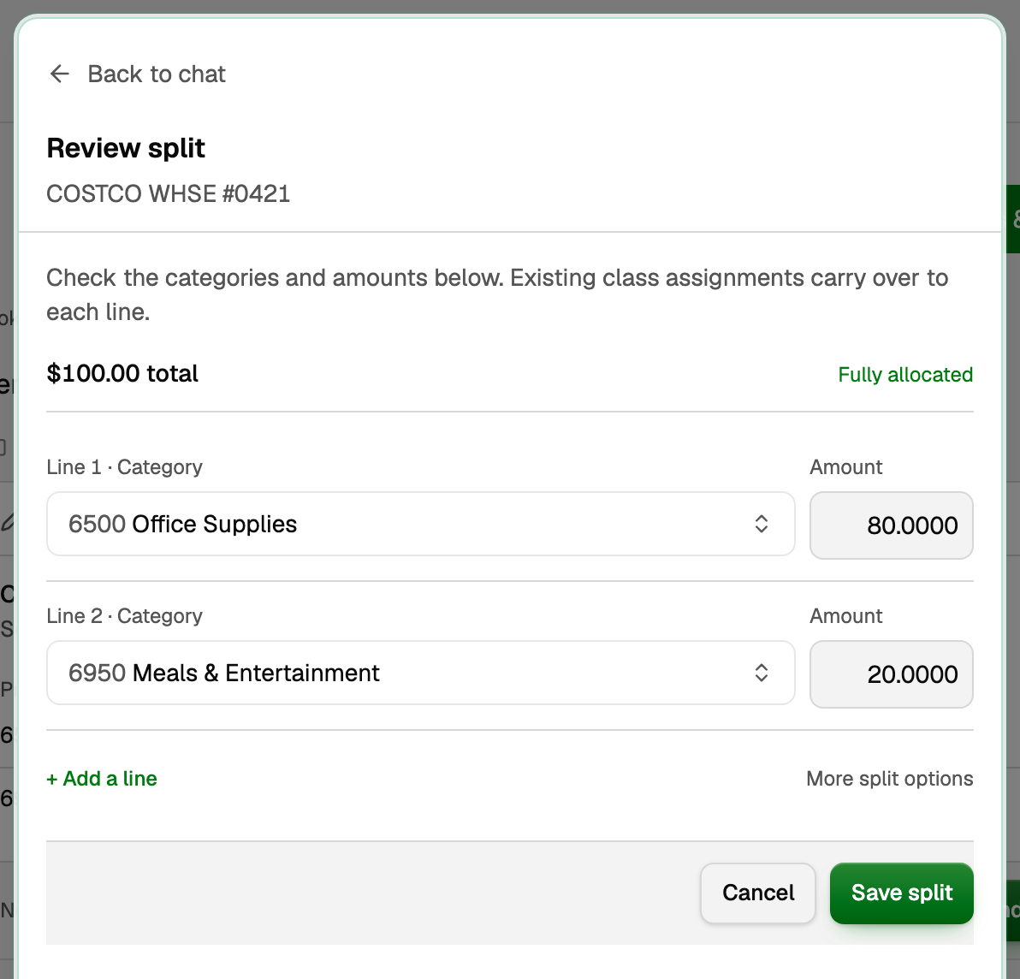This screenshot has width=1020, height=979.
Task: Click the $100.00 total text
Action: 122,373
